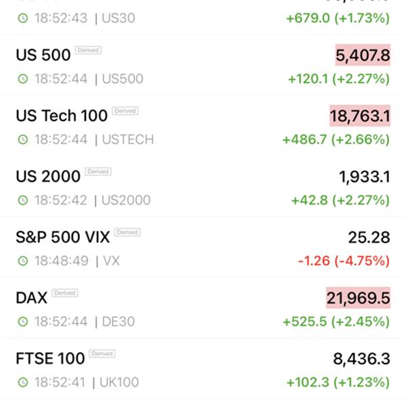This screenshot has height=406, width=406.
Task: Tap the highlighted 21,969.5 DAX price
Action: [x=358, y=298]
